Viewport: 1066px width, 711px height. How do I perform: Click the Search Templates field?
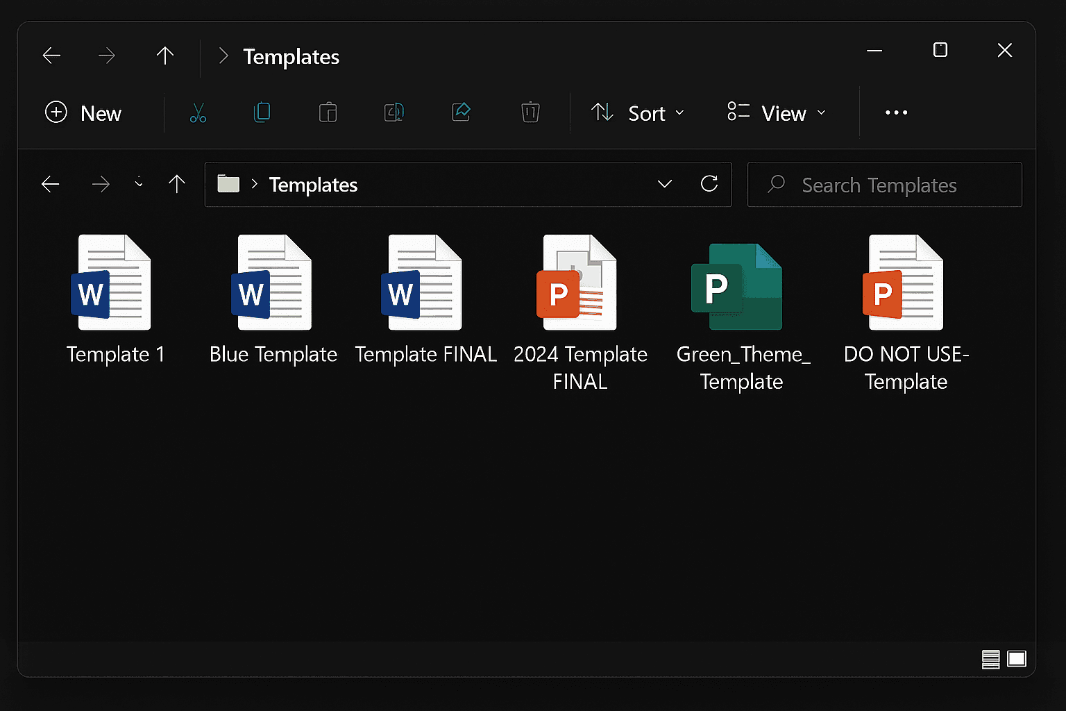pos(884,185)
